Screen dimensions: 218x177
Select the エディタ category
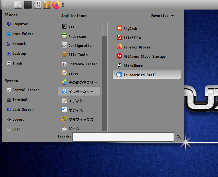tap(79, 100)
